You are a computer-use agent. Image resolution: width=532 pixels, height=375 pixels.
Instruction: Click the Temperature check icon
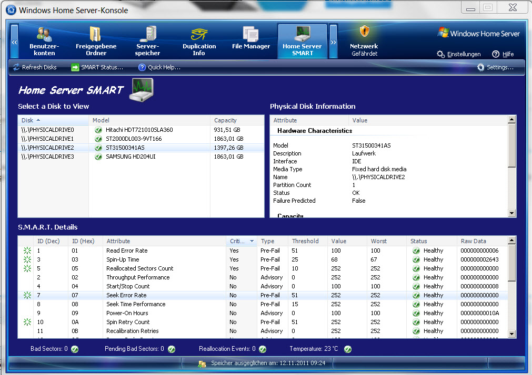[348, 349]
